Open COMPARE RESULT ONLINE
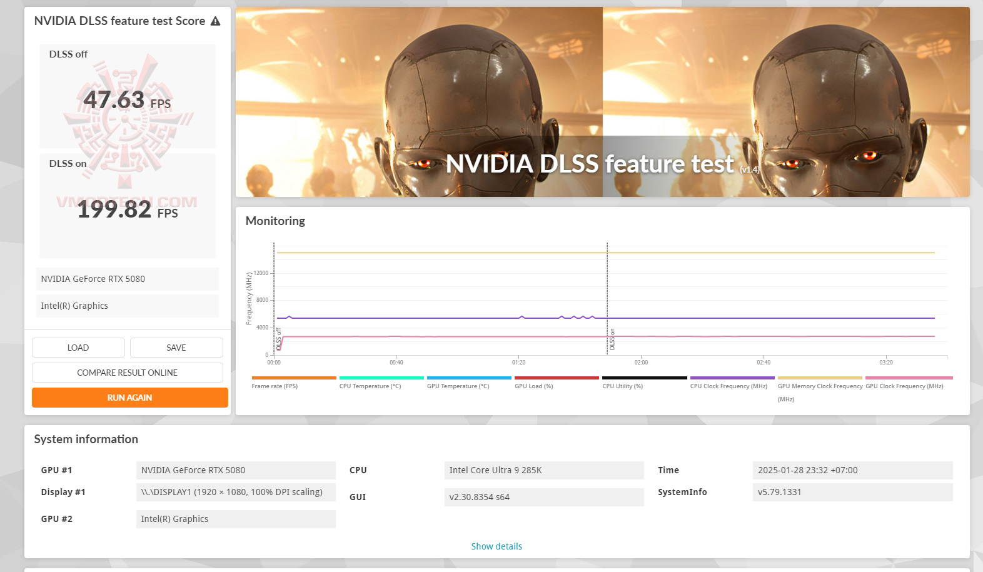Viewport: 983px width, 572px height. [128, 373]
